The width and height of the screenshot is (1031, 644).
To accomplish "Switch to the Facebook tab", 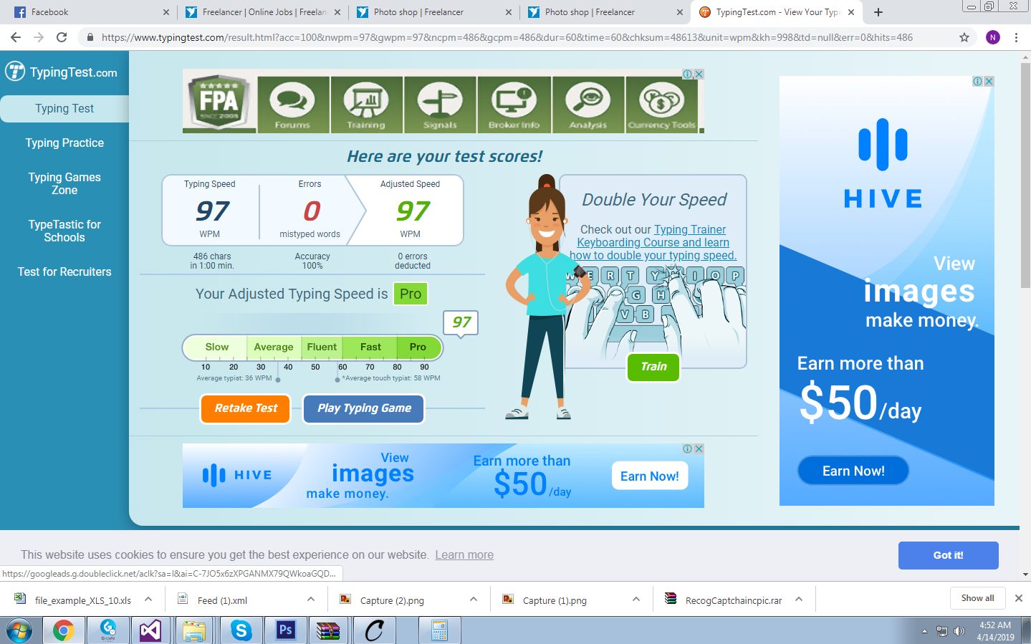I will click(90, 12).
